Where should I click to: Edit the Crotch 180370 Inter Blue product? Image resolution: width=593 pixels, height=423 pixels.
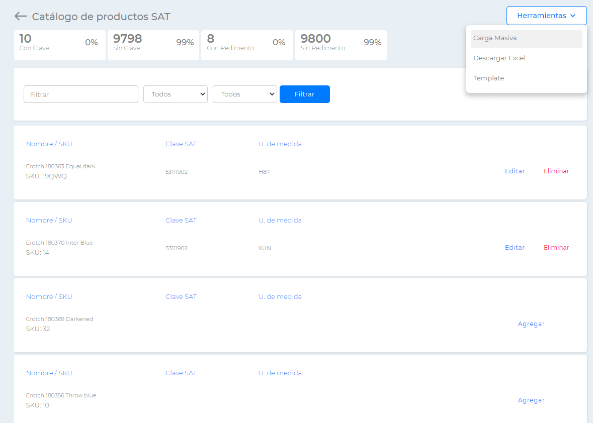(x=515, y=247)
